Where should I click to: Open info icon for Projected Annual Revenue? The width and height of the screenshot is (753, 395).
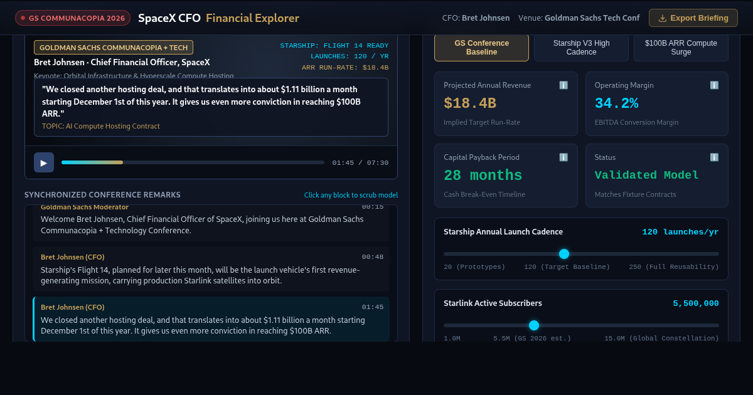click(x=563, y=85)
